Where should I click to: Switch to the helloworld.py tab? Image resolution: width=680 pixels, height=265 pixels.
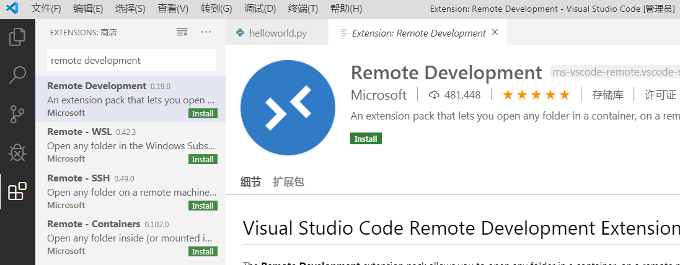(x=276, y=32)
